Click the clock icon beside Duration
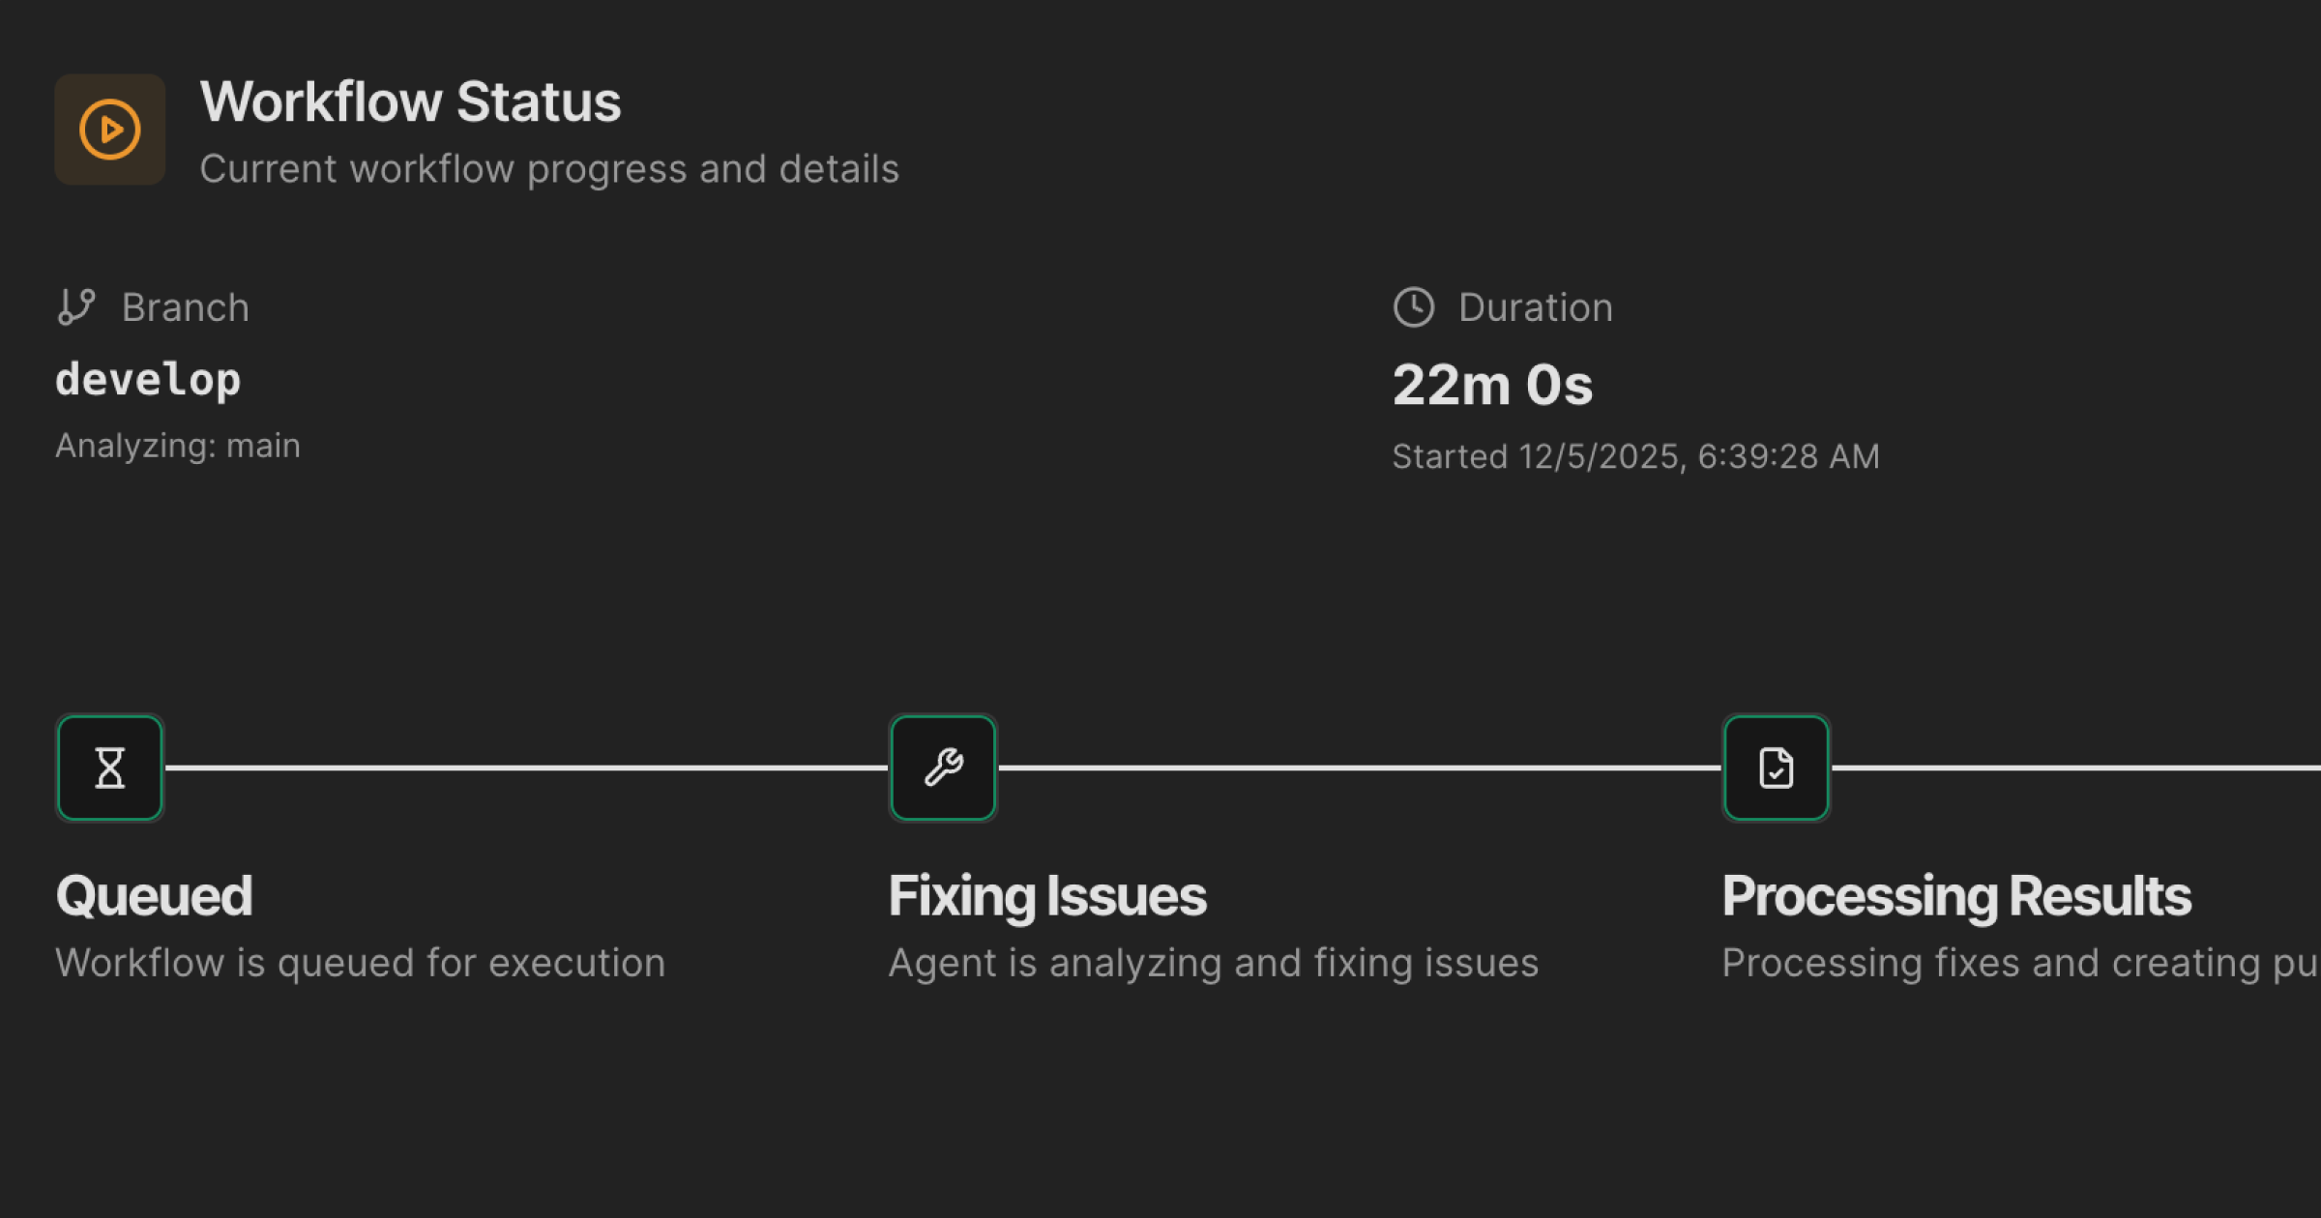The height and width of the screenshot is (1218, 2321). pos(1414,306)
